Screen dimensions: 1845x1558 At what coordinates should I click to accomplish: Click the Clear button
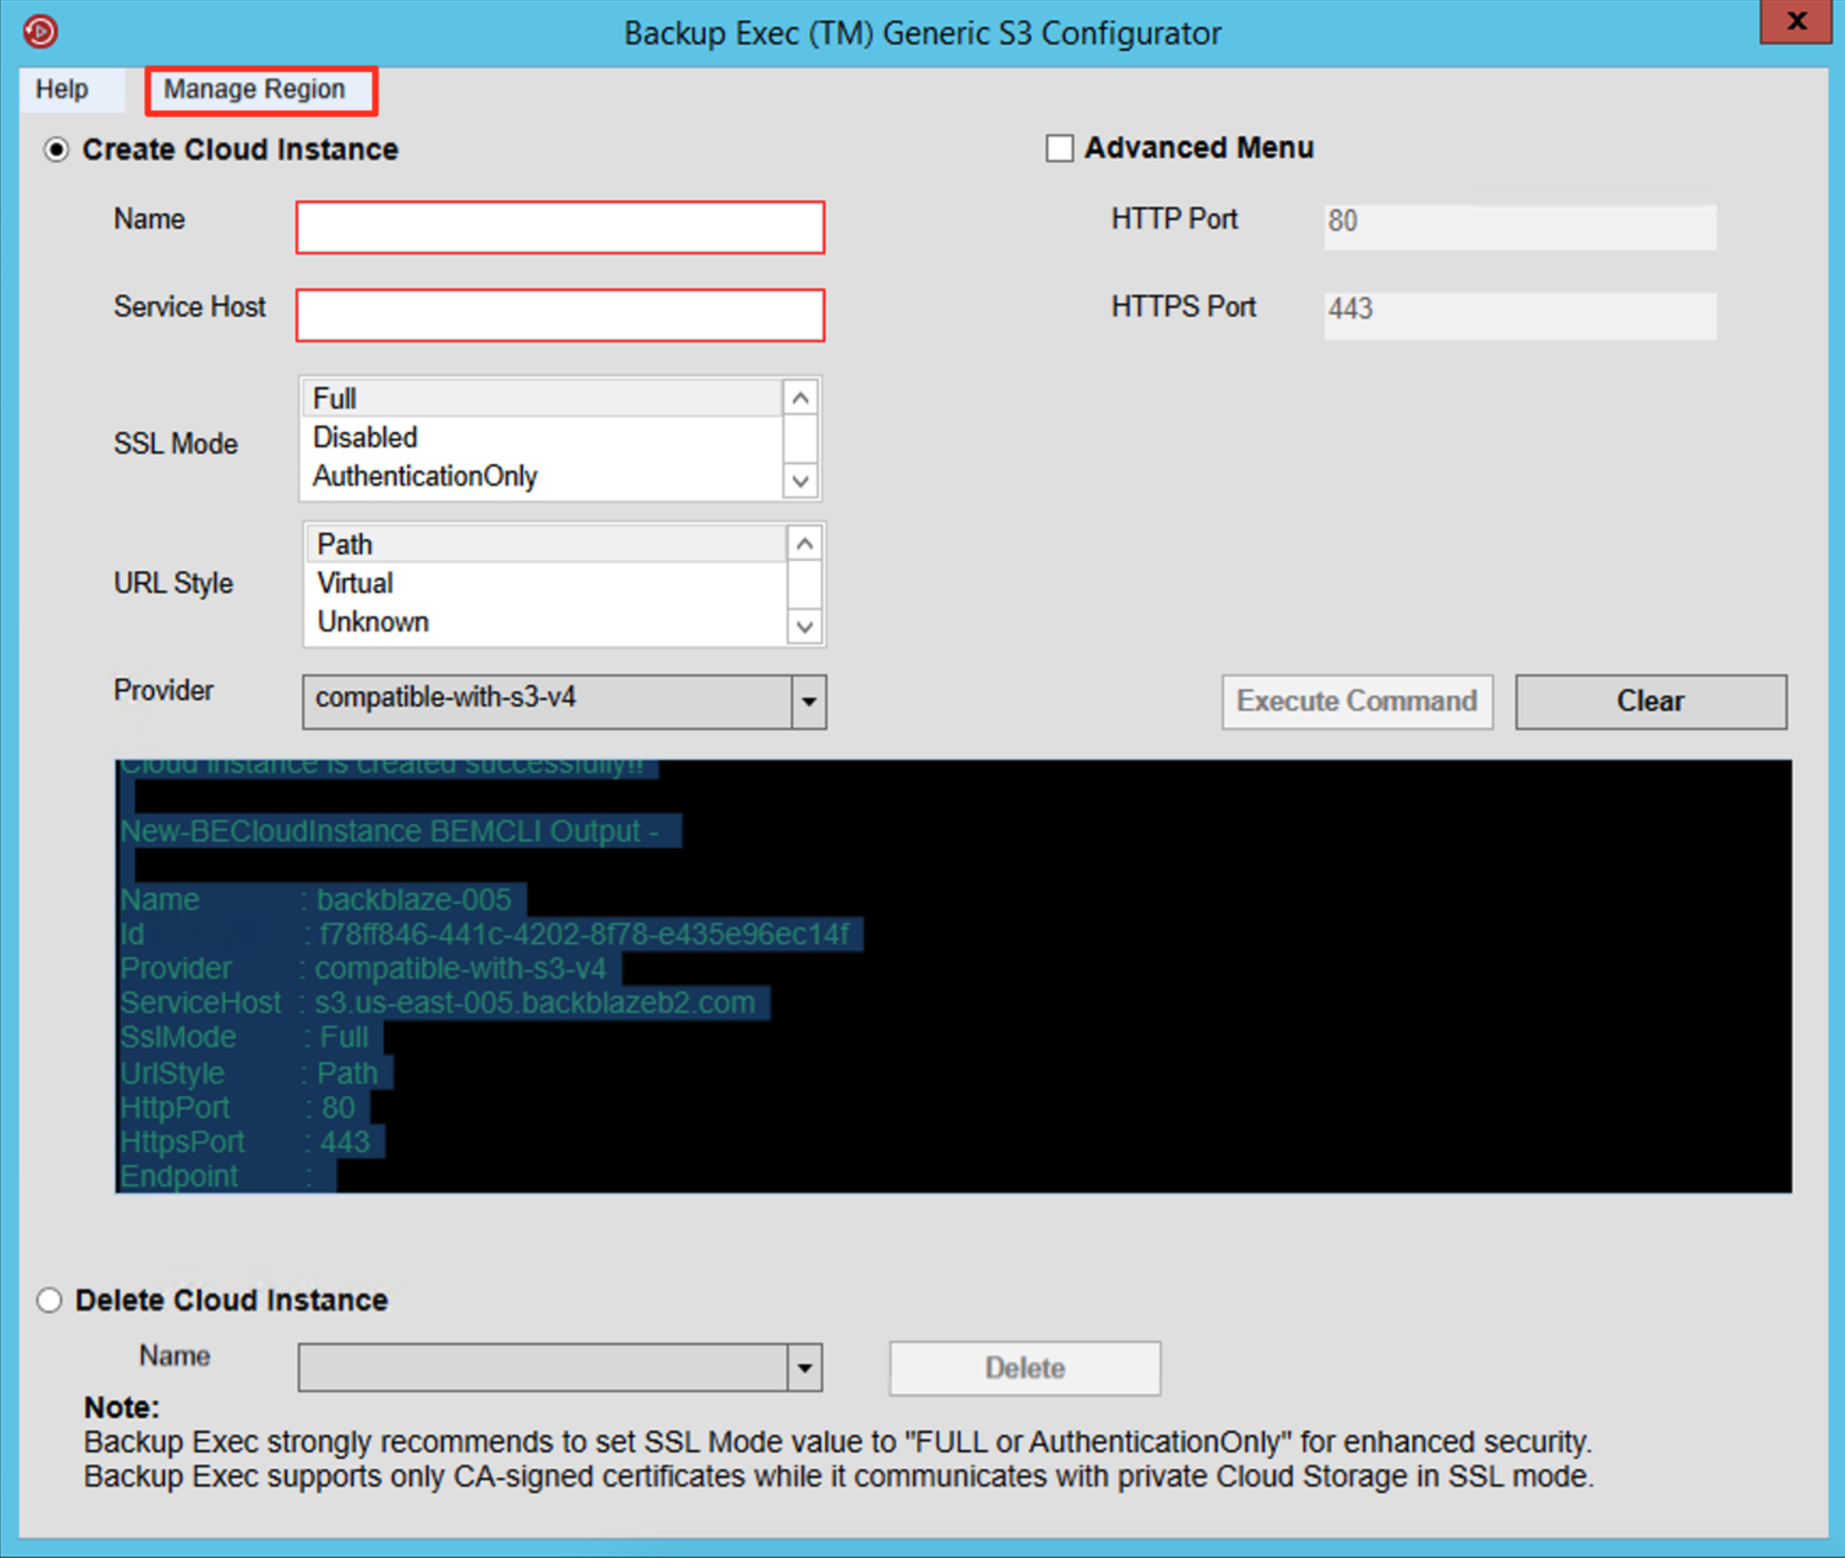[x=1651, y=702]
